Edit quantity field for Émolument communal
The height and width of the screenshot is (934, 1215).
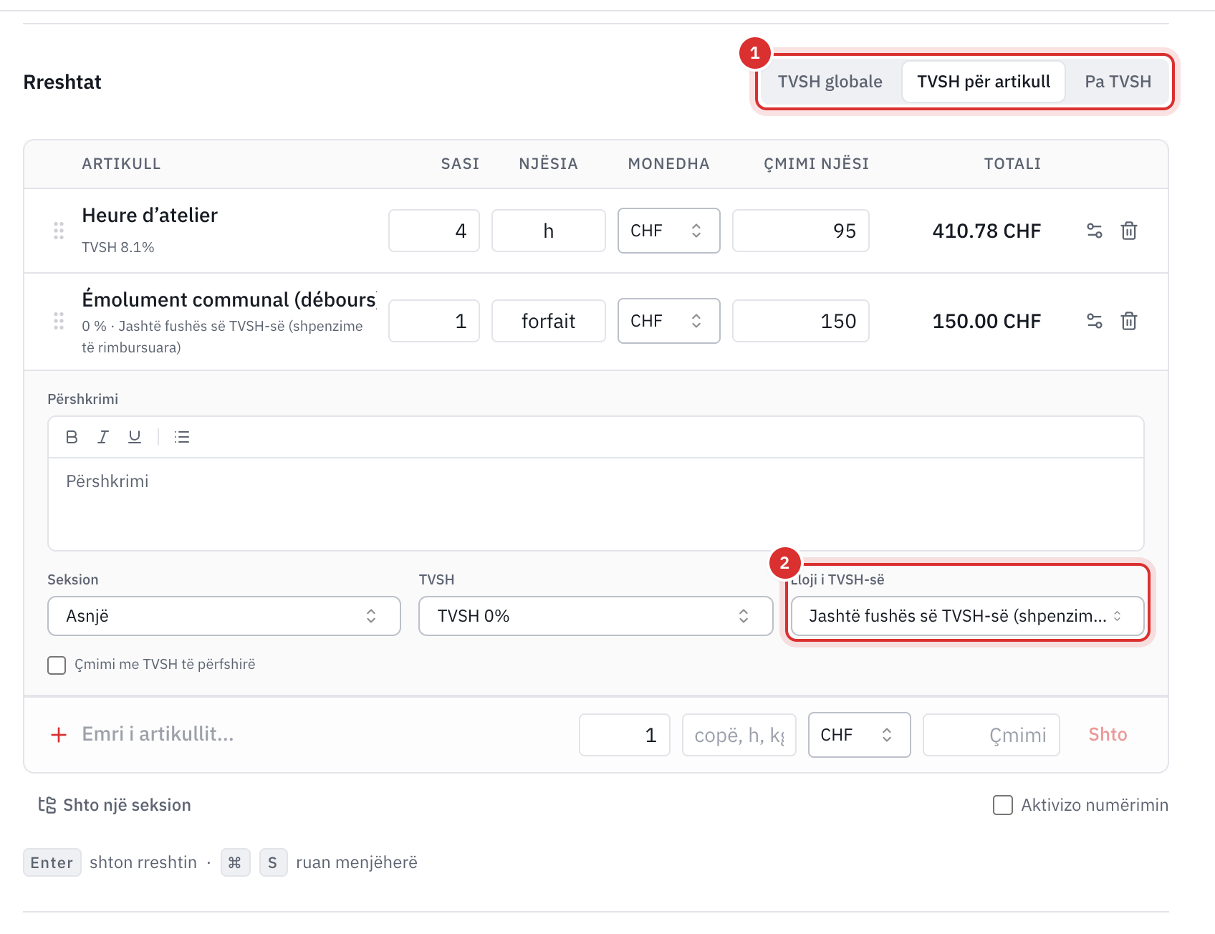pyautogui.click(x=434, y=321)
